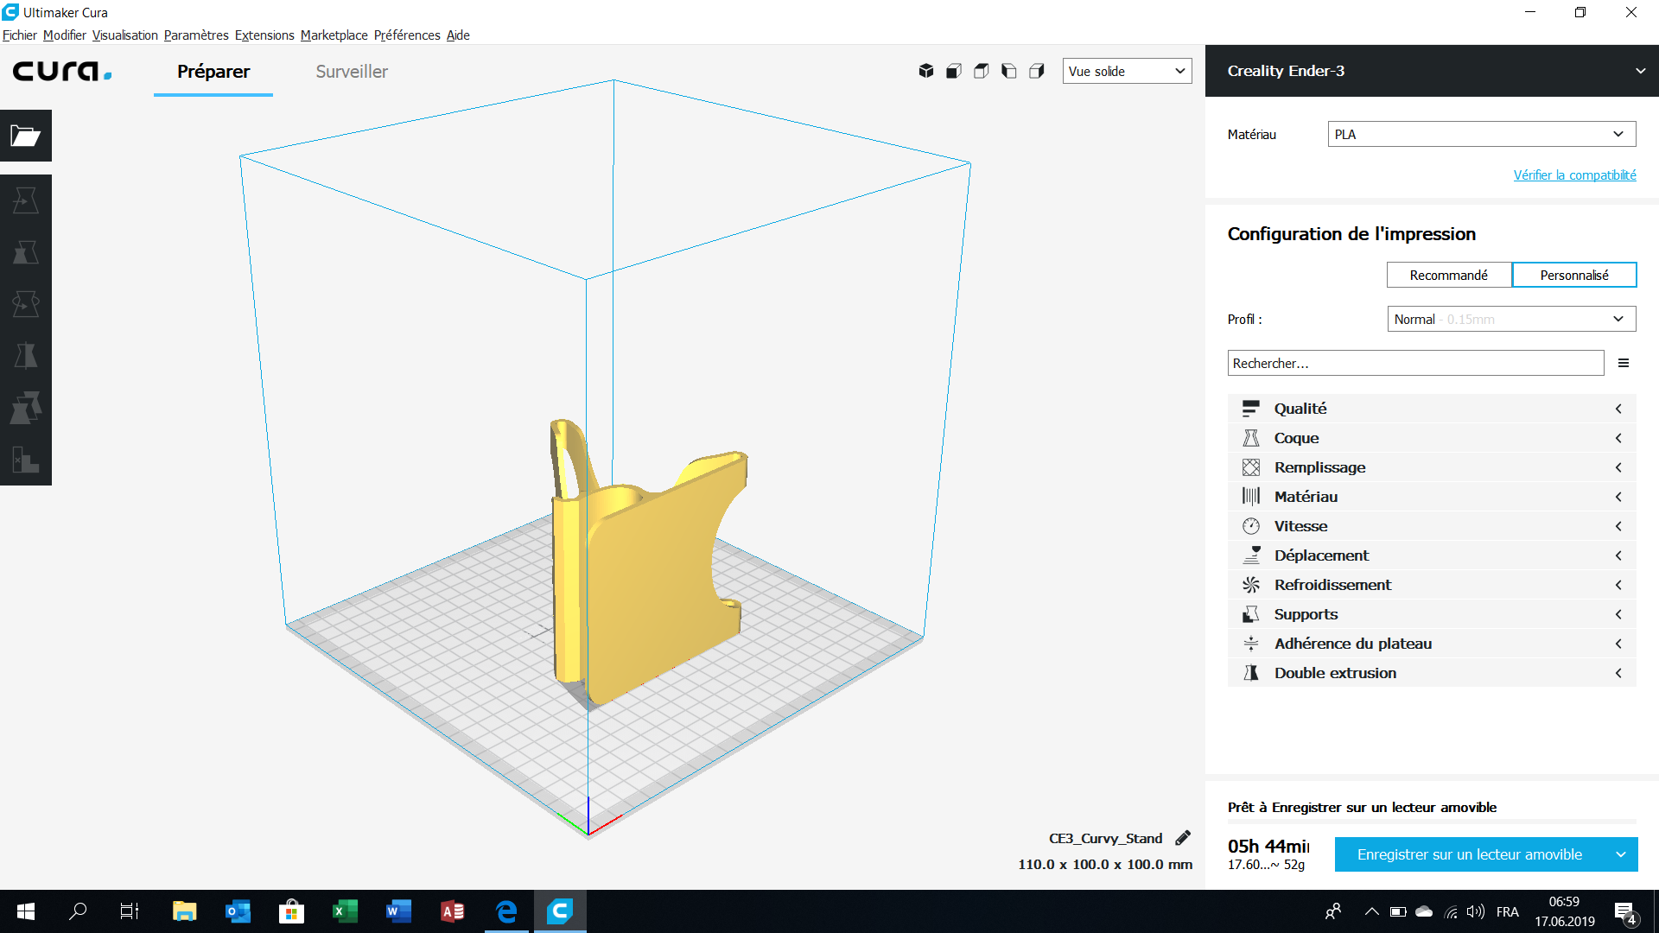Viewport: 1659px width, 933px height.
Task: Select the Move tool in sidebar
Action: pos(26,200)
